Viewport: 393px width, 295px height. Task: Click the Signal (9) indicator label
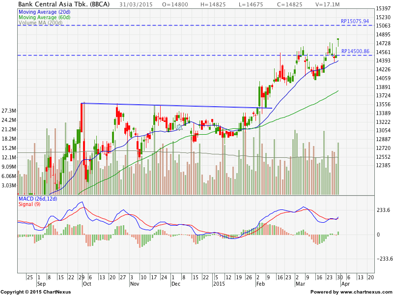point(29,204)
